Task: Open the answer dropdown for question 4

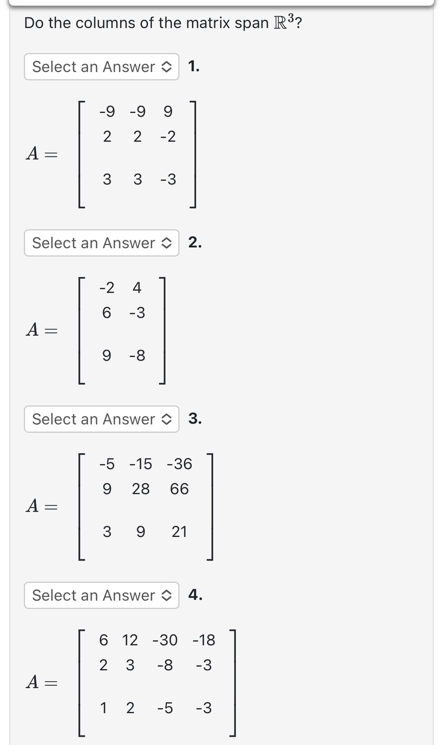Action: [101, 596]
